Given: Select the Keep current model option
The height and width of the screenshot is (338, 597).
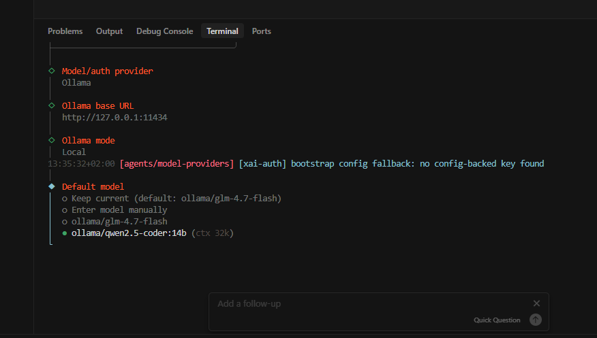Looking at the screenshot, I should 176,198.
